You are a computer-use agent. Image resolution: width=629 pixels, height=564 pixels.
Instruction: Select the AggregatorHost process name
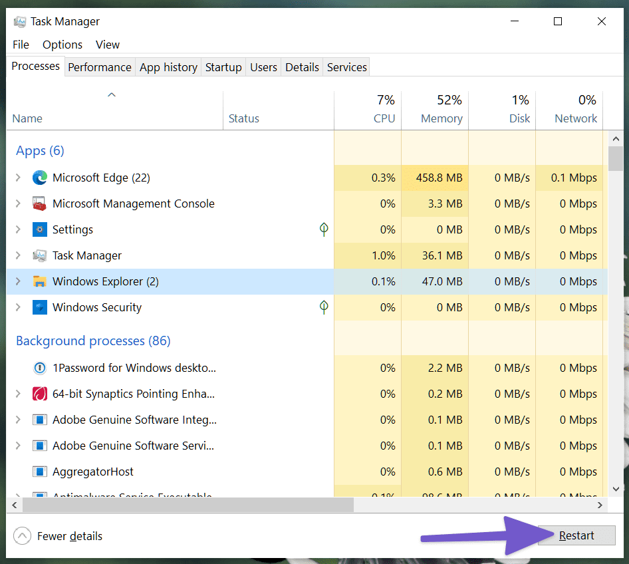point(93,472)
